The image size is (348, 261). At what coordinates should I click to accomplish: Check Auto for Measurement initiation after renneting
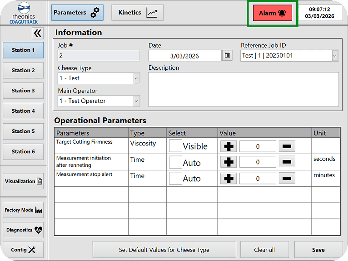pyautogui.click(x=175, y=162)
